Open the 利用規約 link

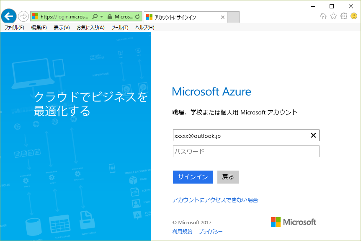pos(182,231)
